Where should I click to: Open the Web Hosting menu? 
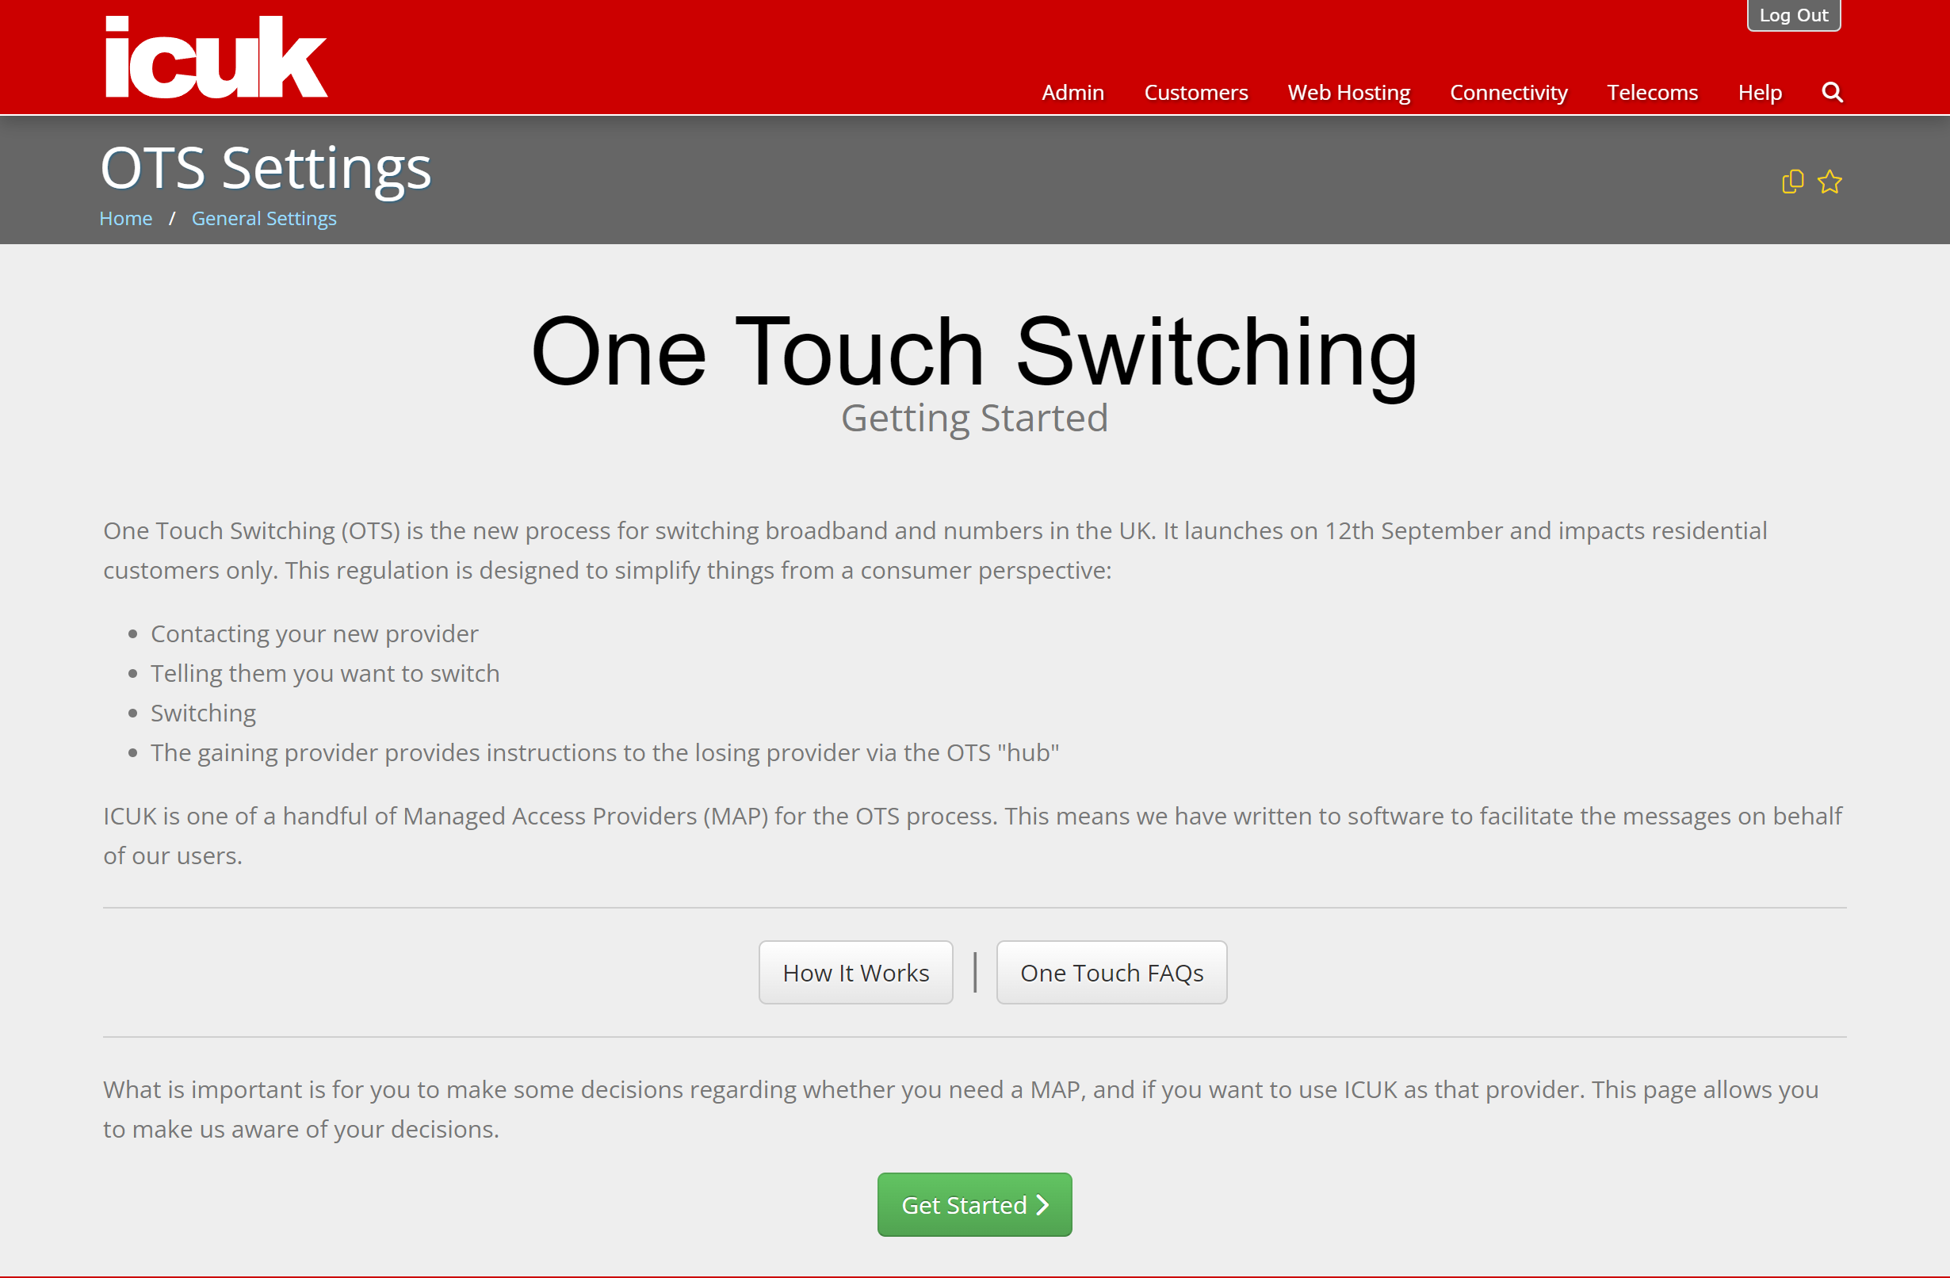pyautogui.click(x=1348, y=92)
